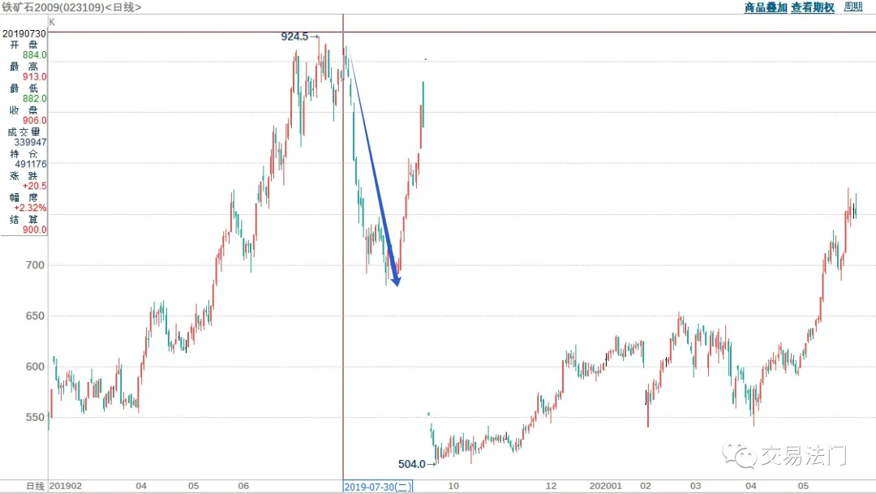
Task: Click the 924.5 peak price annotation
Action: pos(294,37)
